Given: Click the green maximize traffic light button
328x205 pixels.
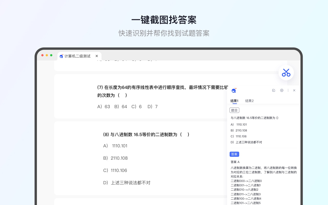Looking at the screenshot, I should 51,55.
